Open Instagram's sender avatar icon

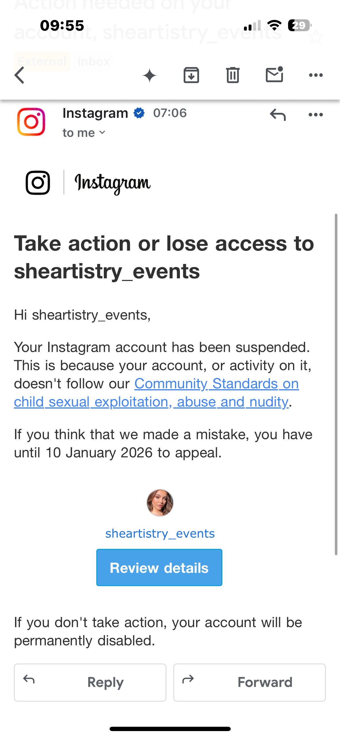click(x=32, y=122)
